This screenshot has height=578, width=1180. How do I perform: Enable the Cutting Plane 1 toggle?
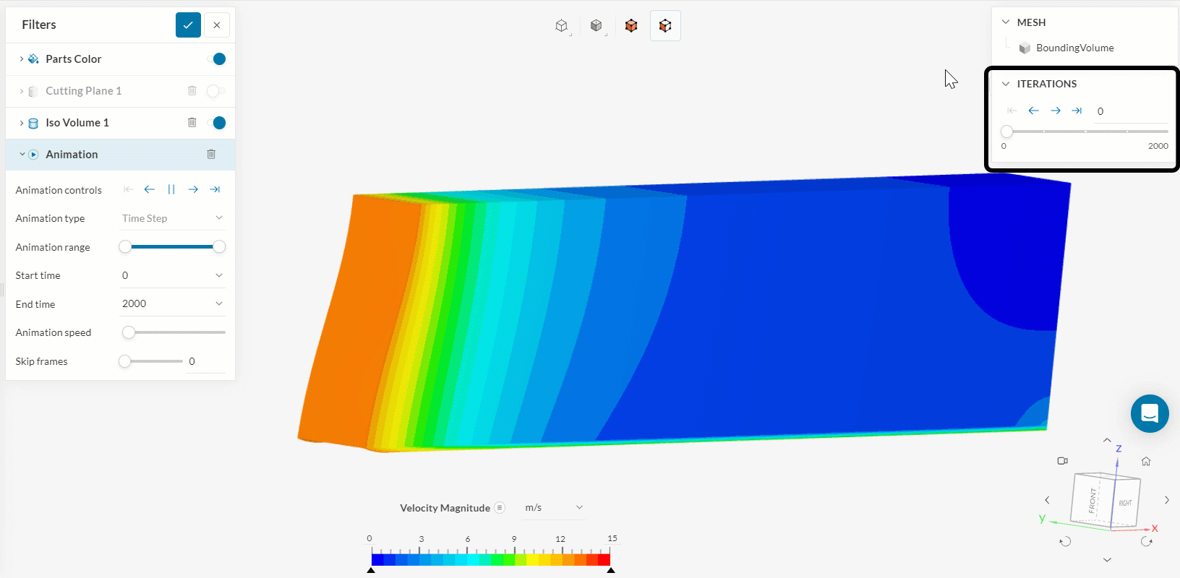pos(216,91)
